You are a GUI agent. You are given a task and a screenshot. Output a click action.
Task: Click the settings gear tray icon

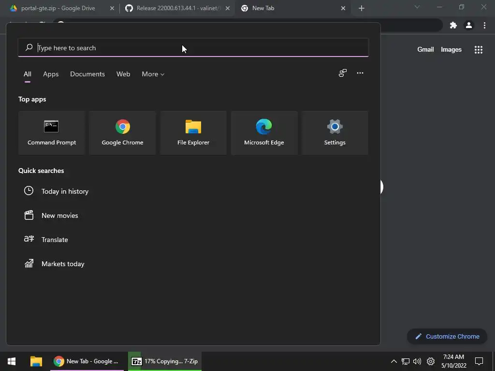click(431, 361)
